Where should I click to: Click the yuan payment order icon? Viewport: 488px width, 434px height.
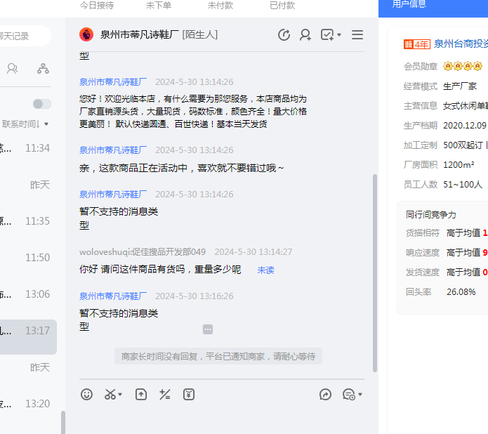point(189,395)
